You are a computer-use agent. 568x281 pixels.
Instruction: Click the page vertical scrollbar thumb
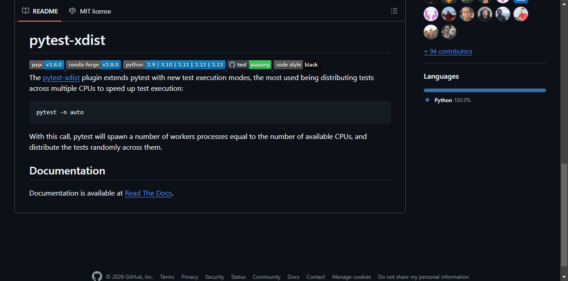[564, 215]
